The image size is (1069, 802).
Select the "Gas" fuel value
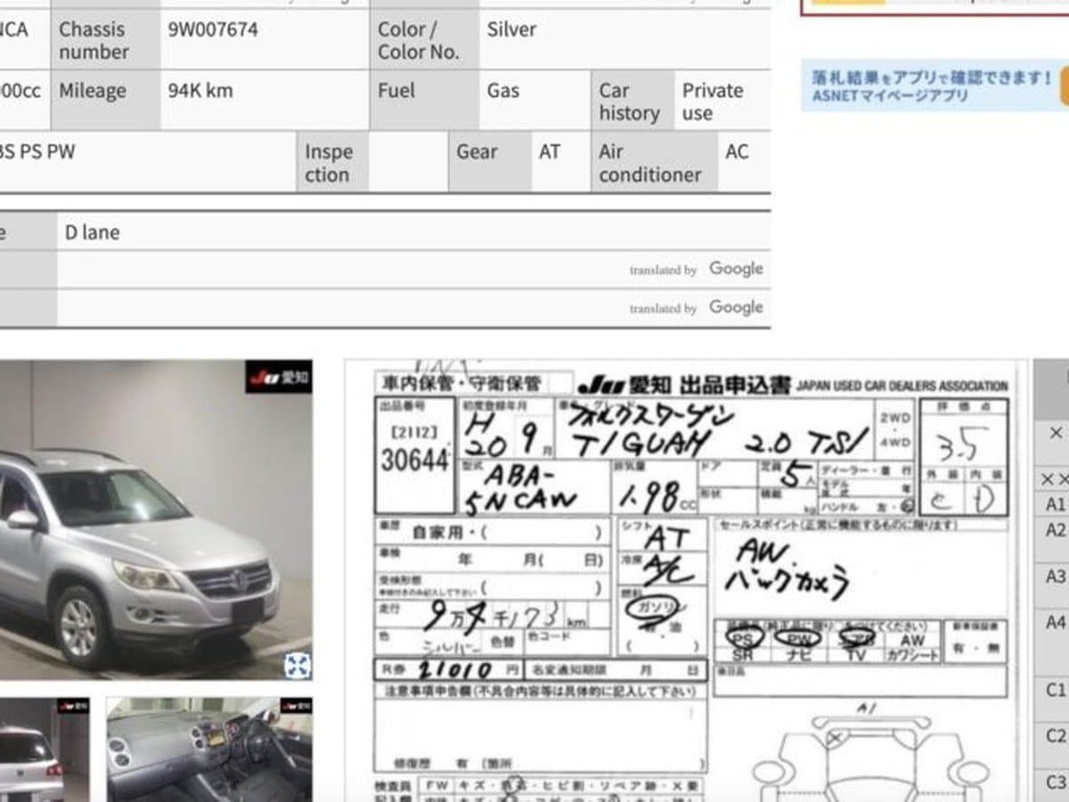(503, 90)
